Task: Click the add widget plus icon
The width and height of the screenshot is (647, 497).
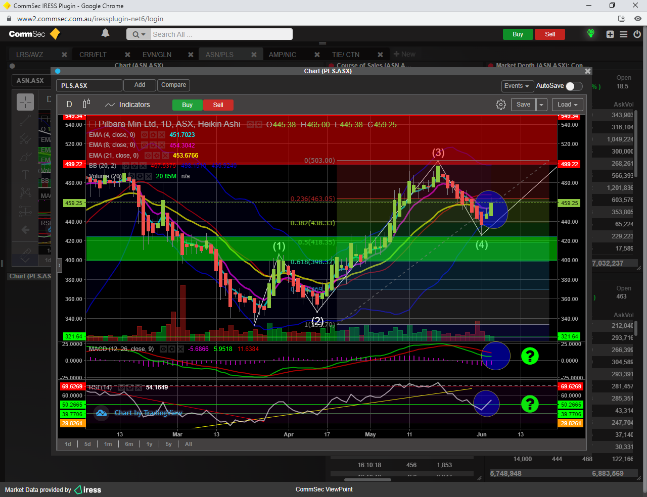Action: click(610, 34)
